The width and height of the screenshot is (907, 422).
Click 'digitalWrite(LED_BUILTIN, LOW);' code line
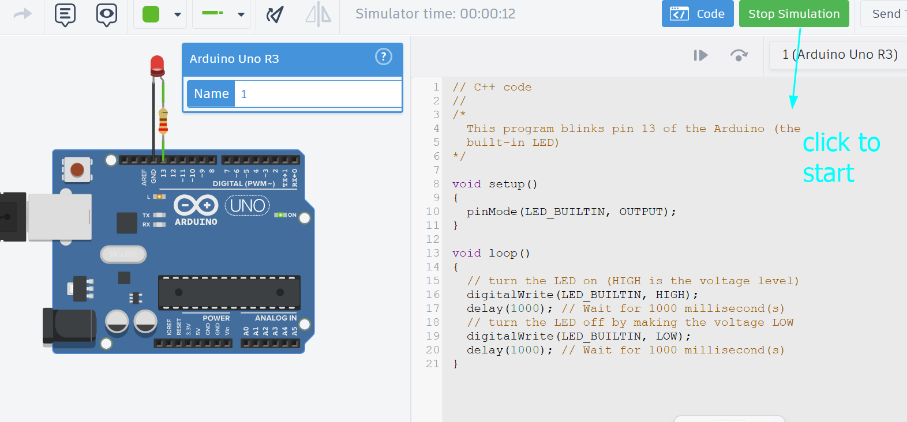(x=578, y=336)
